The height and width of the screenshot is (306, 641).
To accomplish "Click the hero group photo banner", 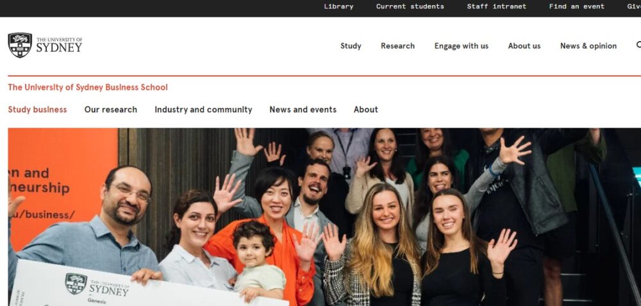I will [x=324, y=217].
